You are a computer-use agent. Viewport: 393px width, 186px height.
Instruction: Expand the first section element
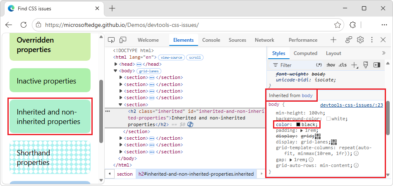click(121, 77)
